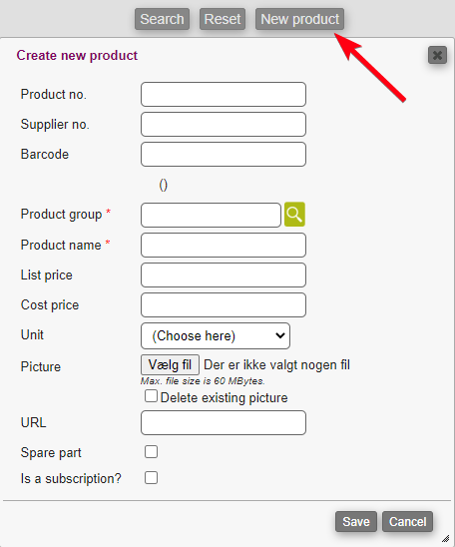The image size is (455, 547).
Task: Tick the Delete existing picture checkbox
Action: [x=151, y=396]
